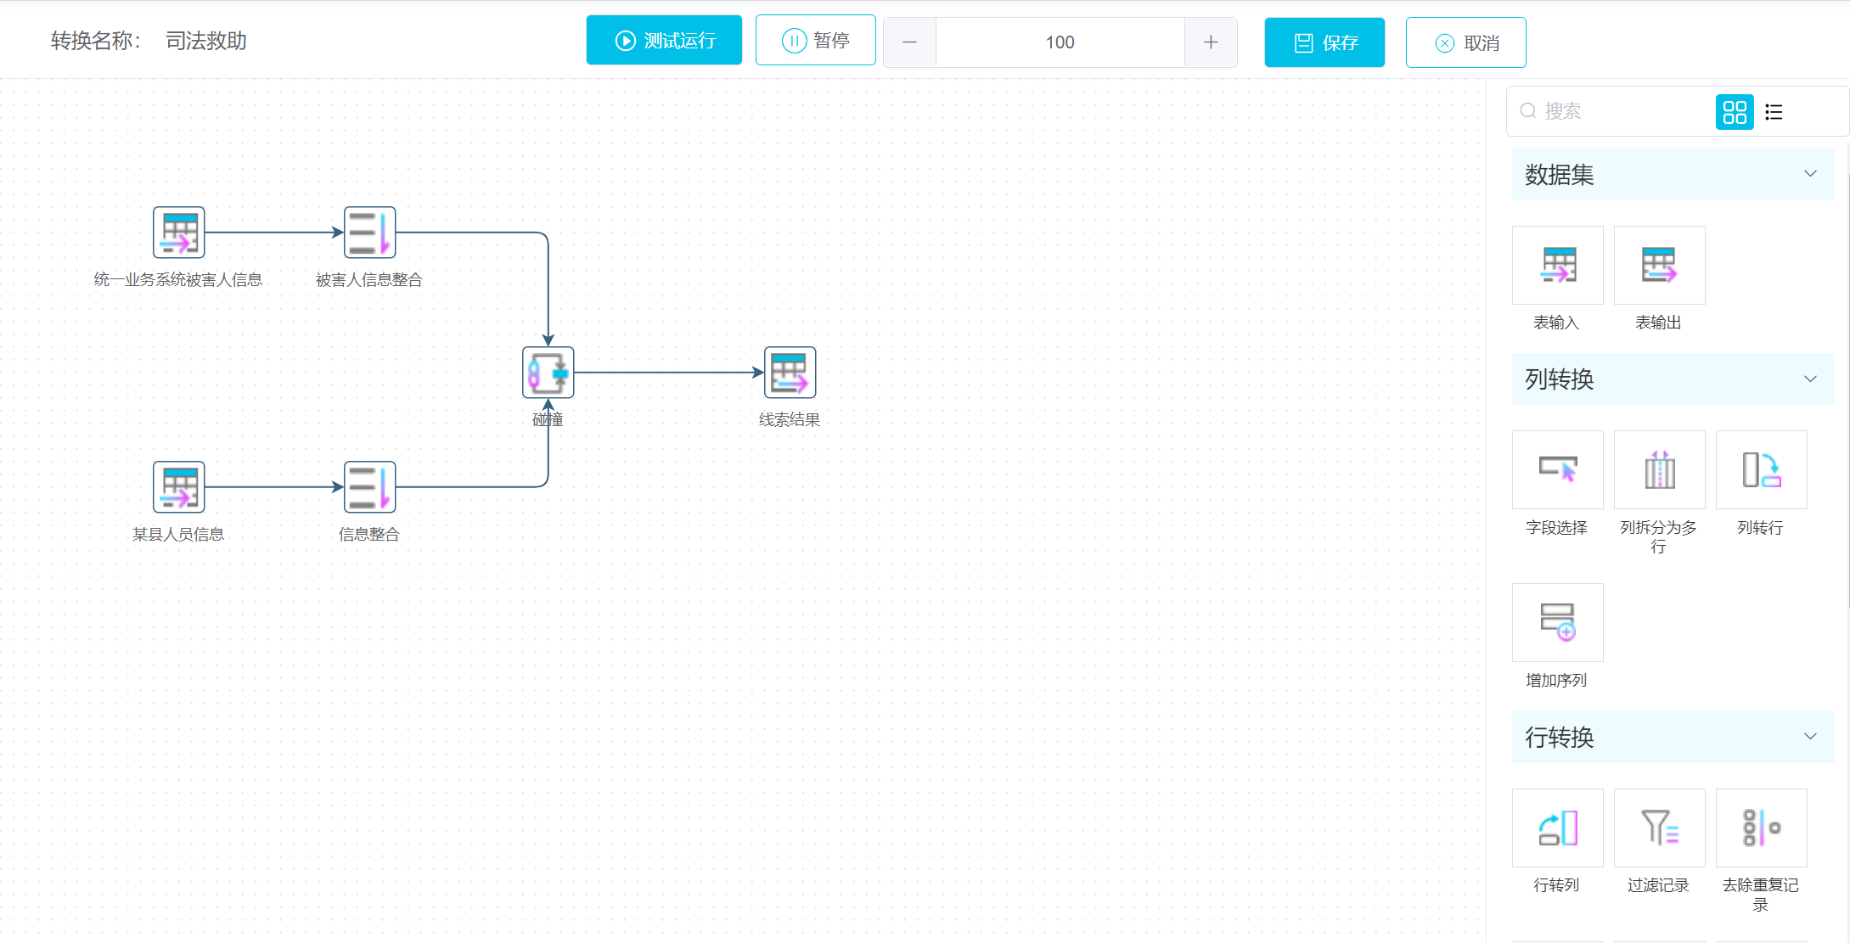The width and height of the screenshot is (1850, 943).
Task: Choose the 列拆分为多行 component
Action: pos(1659,470)
